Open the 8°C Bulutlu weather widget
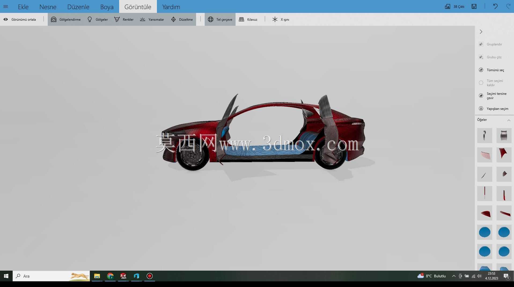The image size is (514, 287). click(x=431, y=276)
